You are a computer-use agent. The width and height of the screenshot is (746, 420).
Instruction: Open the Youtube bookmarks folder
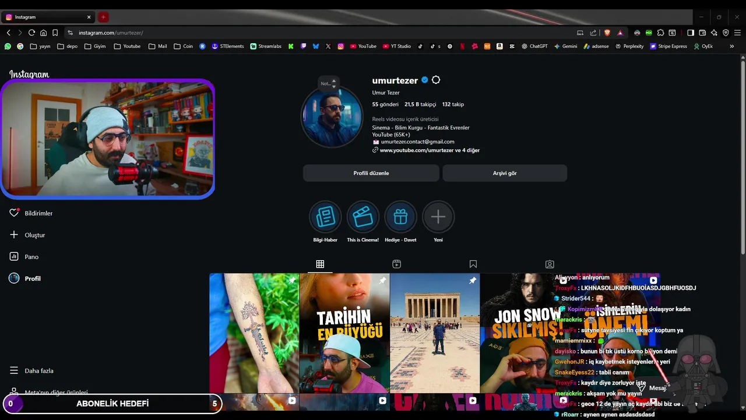point(127,46)
